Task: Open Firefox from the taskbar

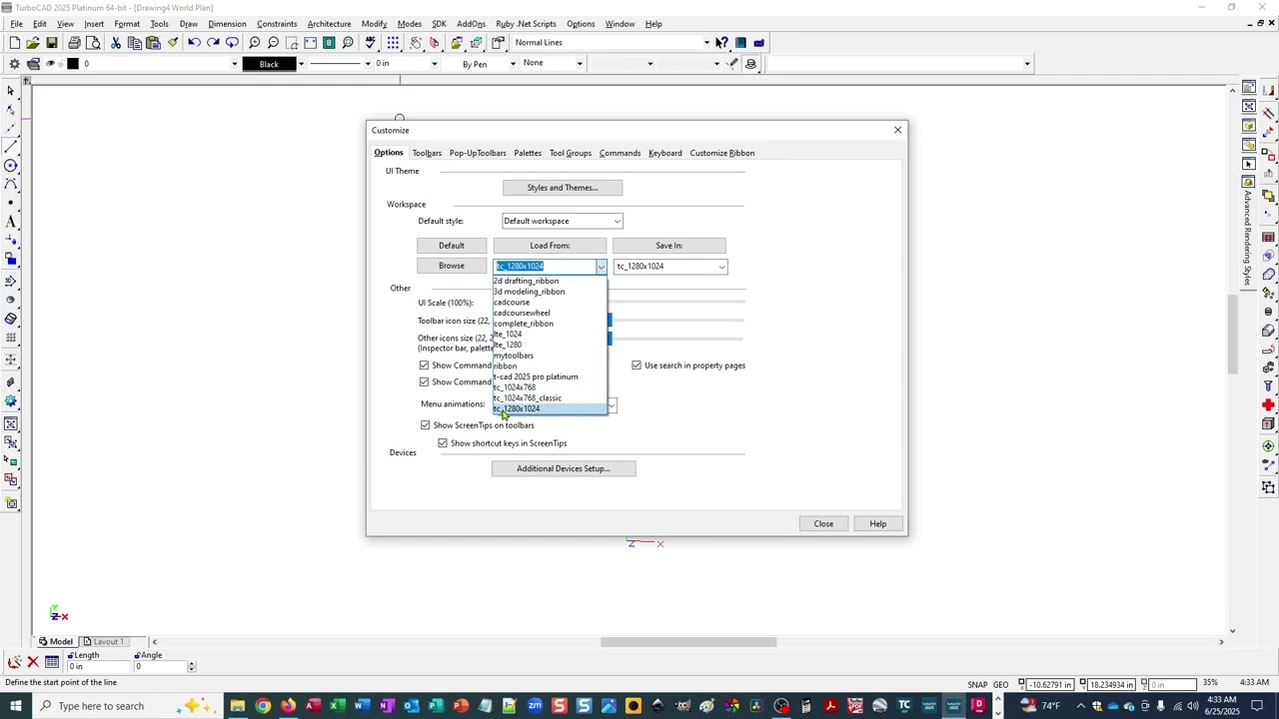Action: [288, 706]
